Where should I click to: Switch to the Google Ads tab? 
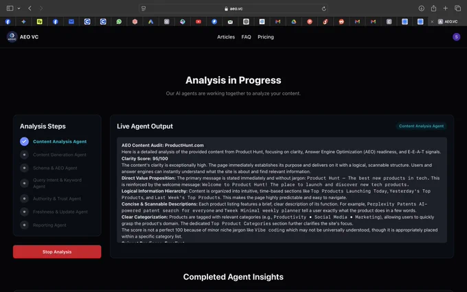click(150, 21)
